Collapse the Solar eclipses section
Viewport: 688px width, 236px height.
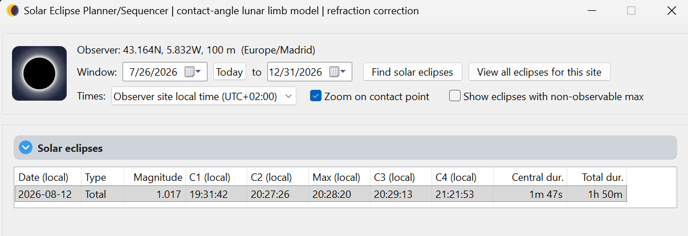[x=25, y=148]
